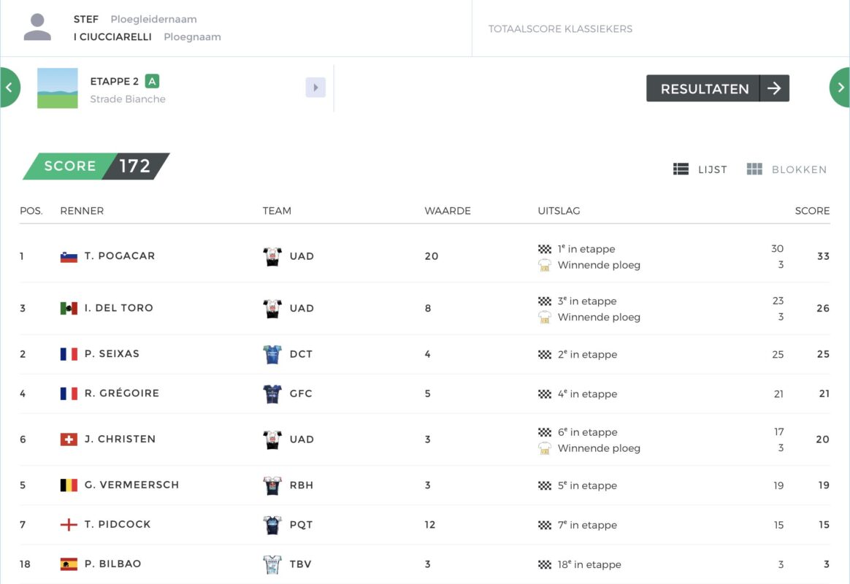850x584 pixels.
Task: Click Pidcock's waarde value 12
Action: coord(430,524)
